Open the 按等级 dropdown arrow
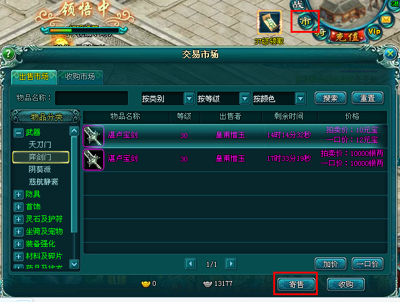400x302 pixels. 245,98
